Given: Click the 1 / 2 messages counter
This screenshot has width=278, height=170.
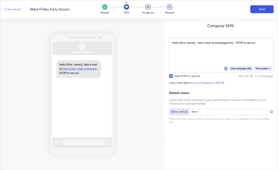Looking at the screenshot, I should 264,76.
